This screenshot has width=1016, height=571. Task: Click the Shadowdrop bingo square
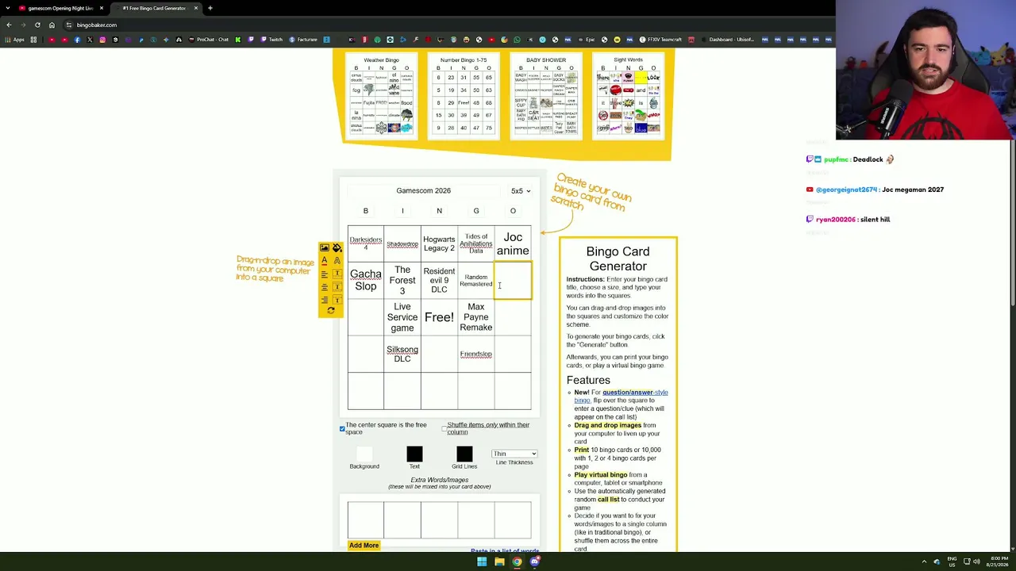coord(402,243)
